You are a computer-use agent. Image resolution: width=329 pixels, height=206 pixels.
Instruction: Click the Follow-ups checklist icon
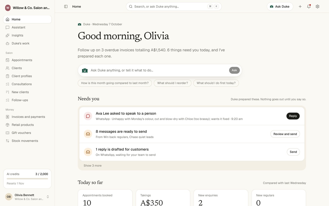point(7,100)
